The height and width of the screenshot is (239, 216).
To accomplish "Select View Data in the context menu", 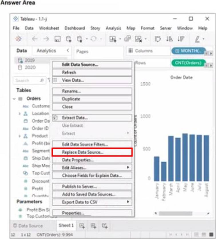I will [92, 80].
